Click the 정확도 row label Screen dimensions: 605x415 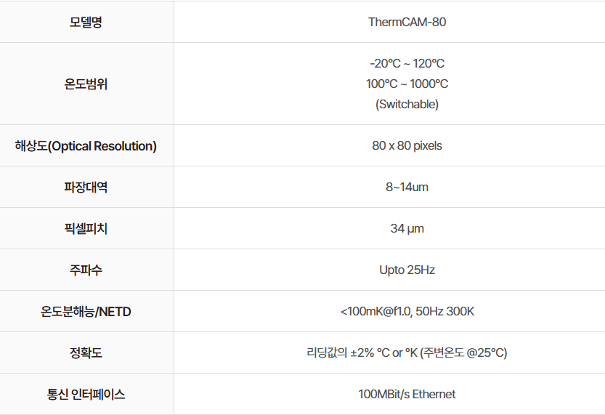86,353
